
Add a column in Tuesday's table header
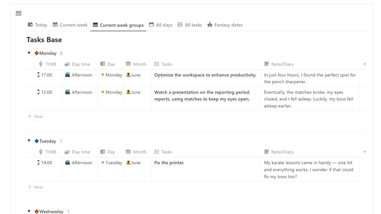pos(365,152)
